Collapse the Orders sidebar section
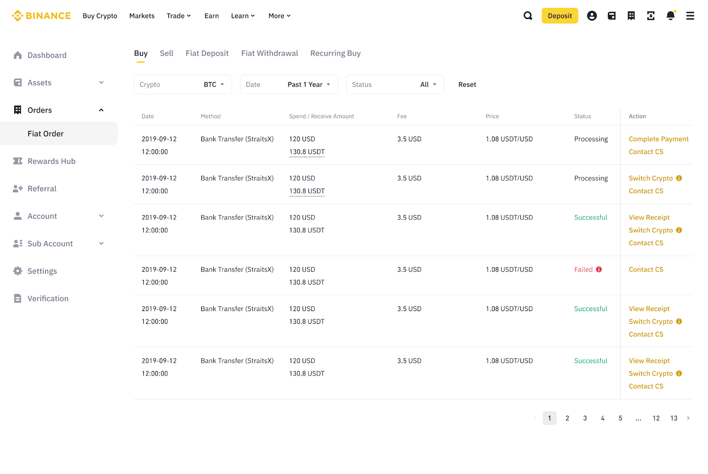 [x=101, y=110]
